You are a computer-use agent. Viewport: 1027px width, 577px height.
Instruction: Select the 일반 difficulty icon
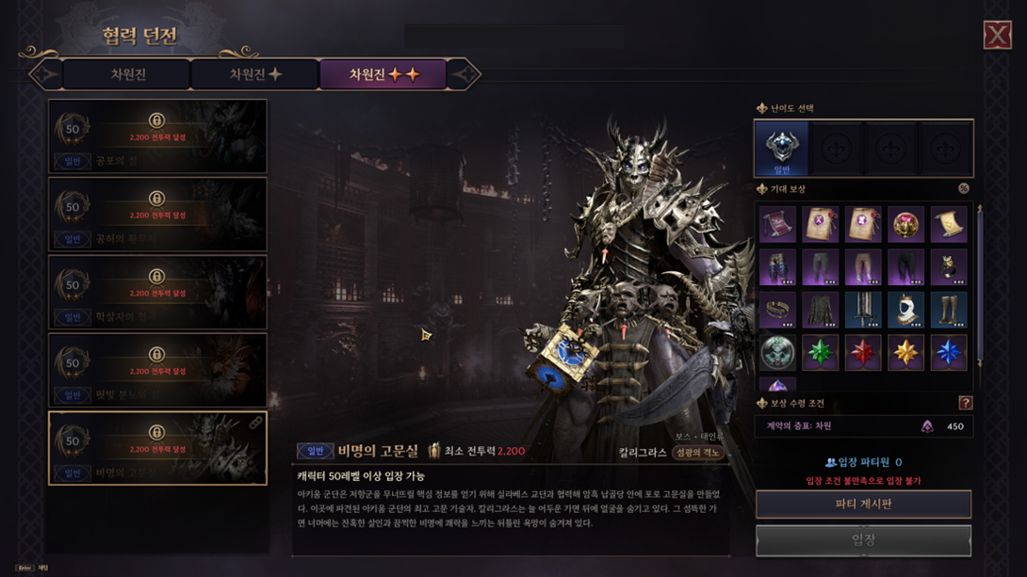(782, 149)
